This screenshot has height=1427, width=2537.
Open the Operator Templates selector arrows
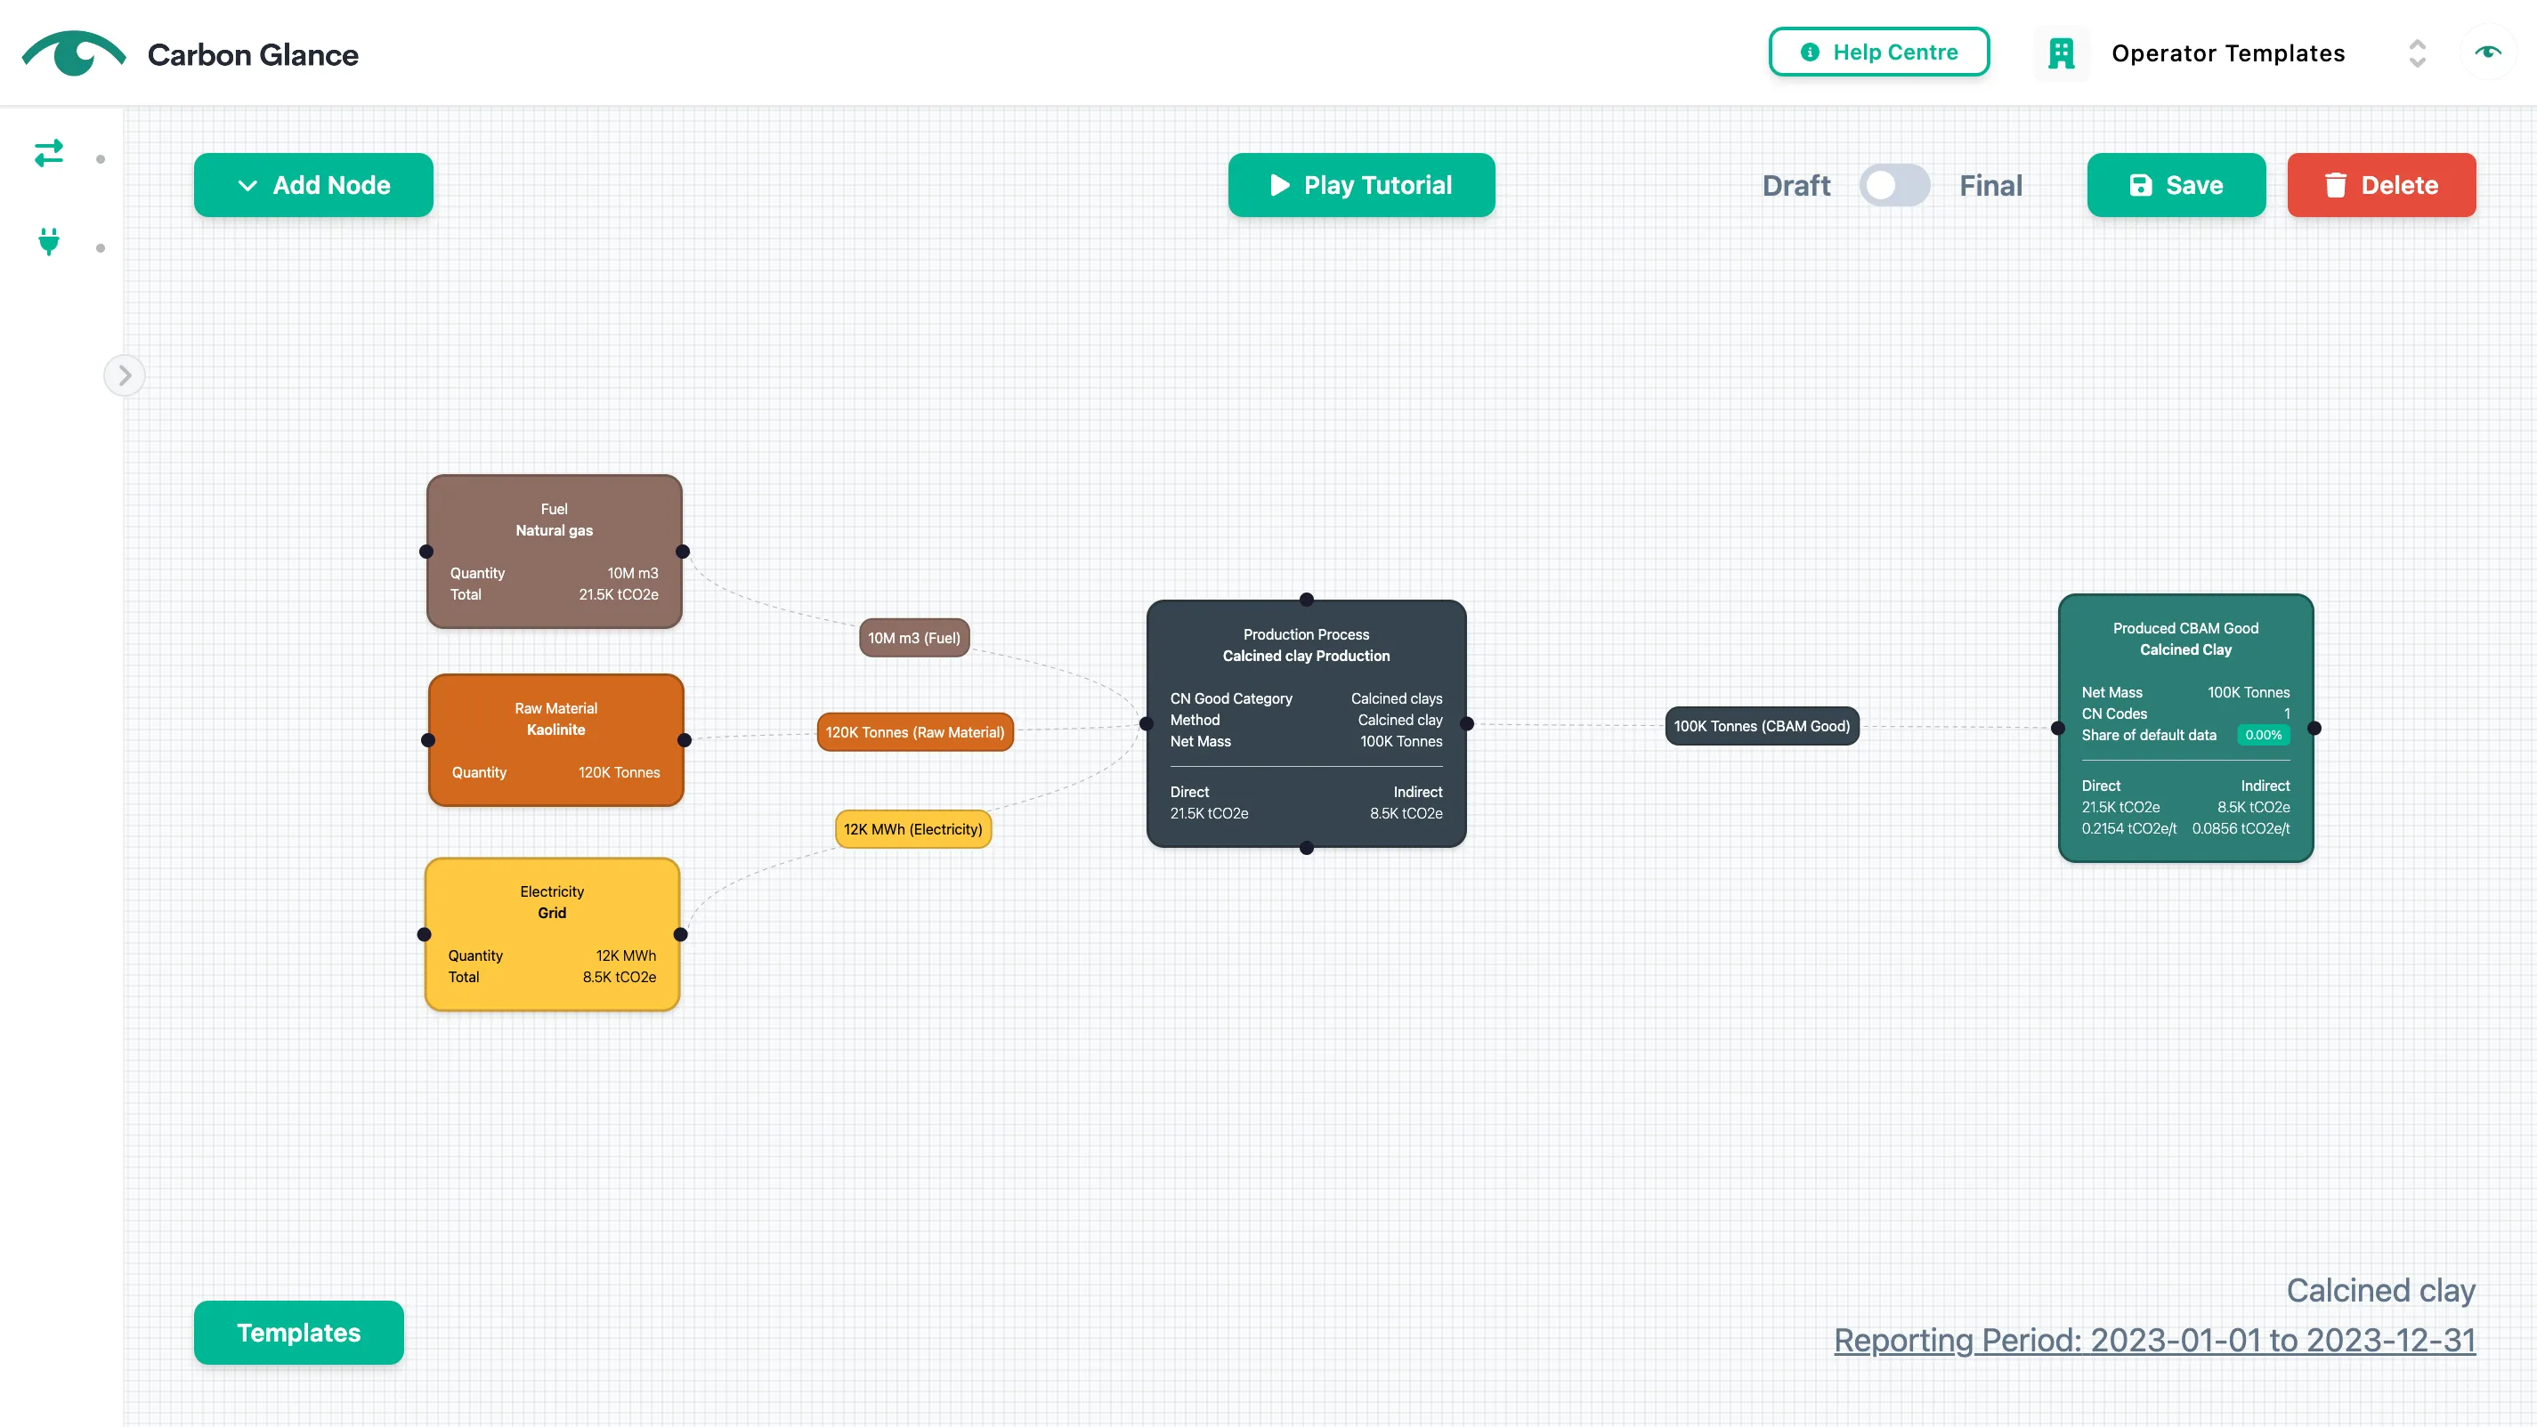point(2417,53)
